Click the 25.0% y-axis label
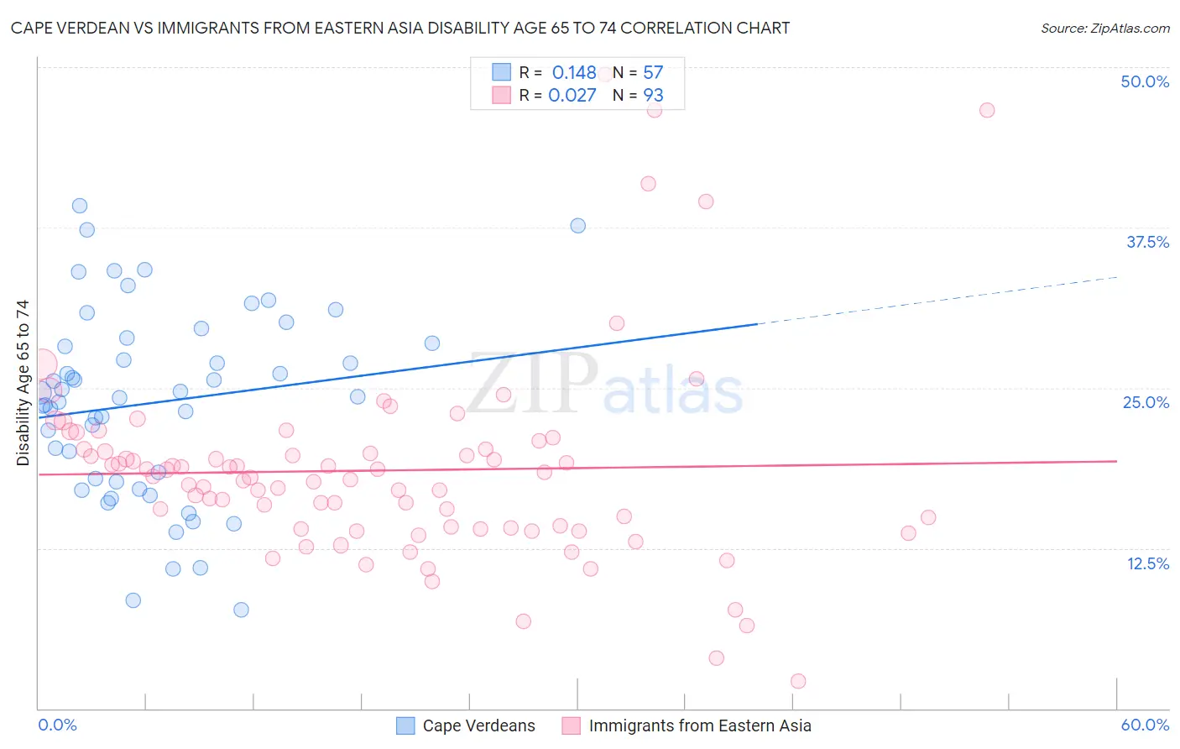This screenshot has height=749, width=1180. [1146, 402]
